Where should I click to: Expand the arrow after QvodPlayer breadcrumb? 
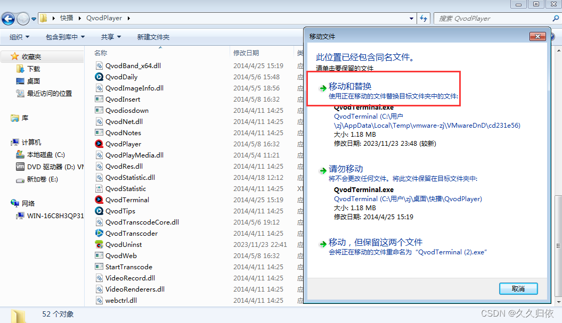coord(129,18)
